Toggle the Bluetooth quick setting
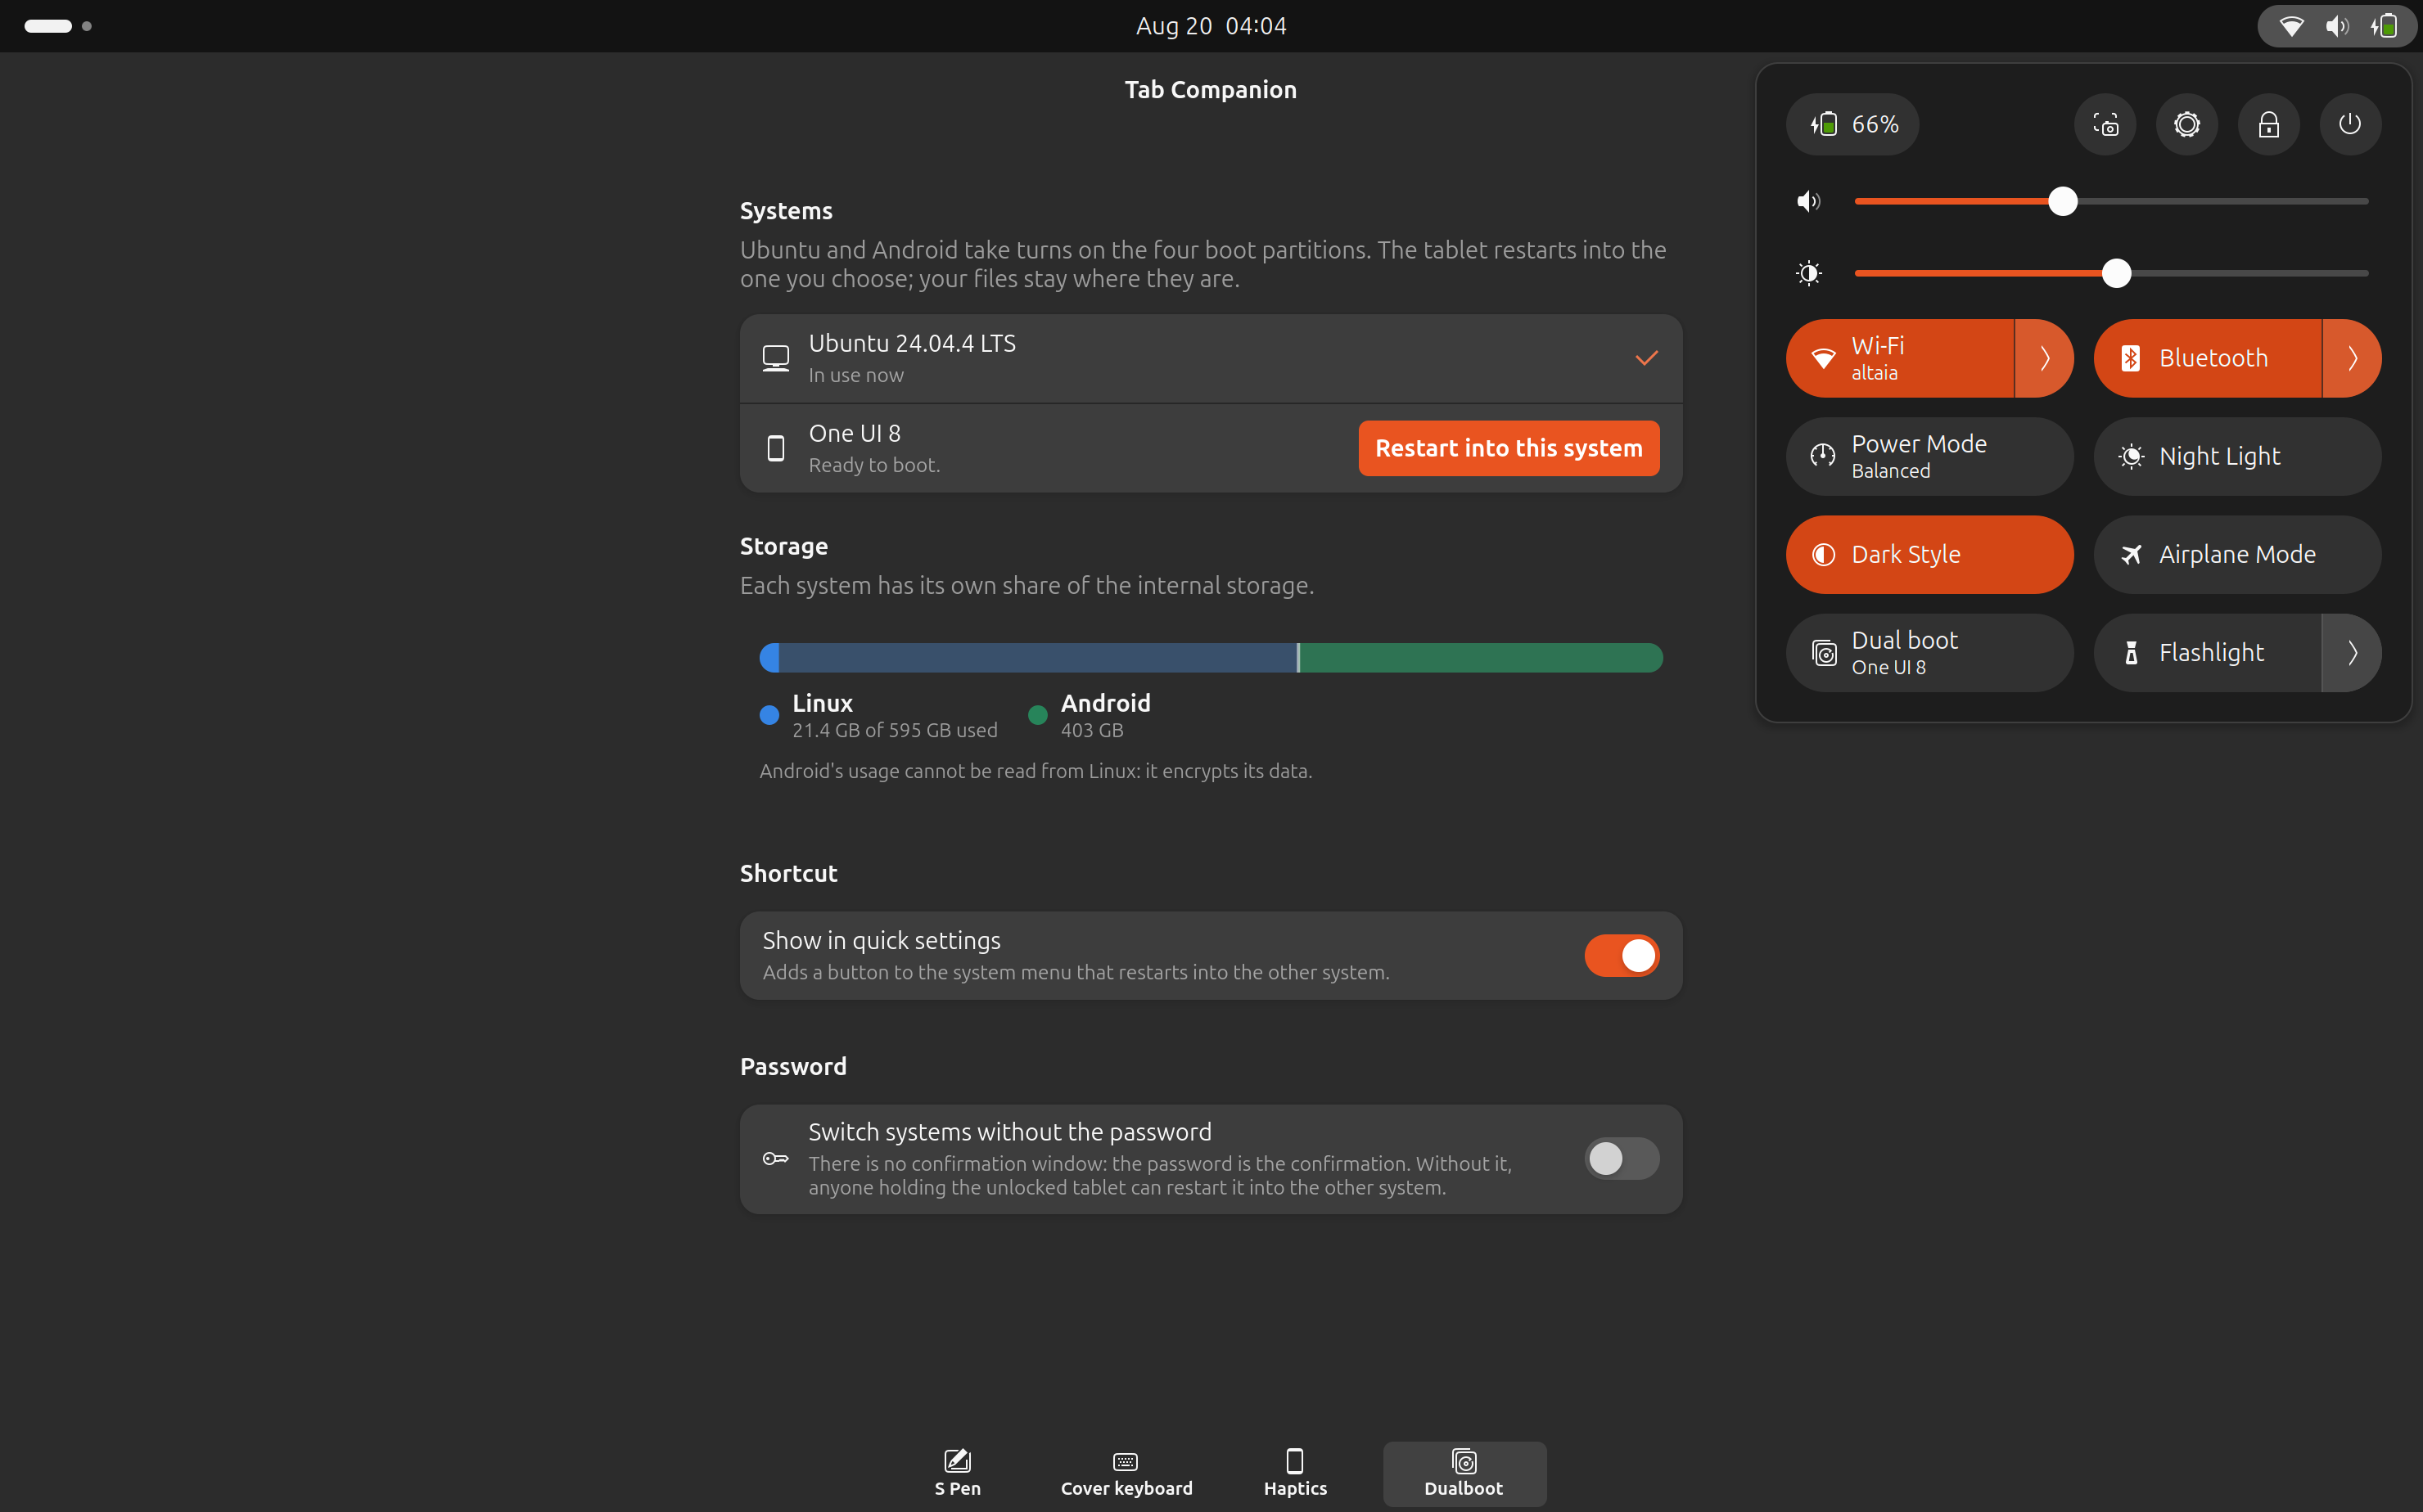 click(x=2207, y=358)
